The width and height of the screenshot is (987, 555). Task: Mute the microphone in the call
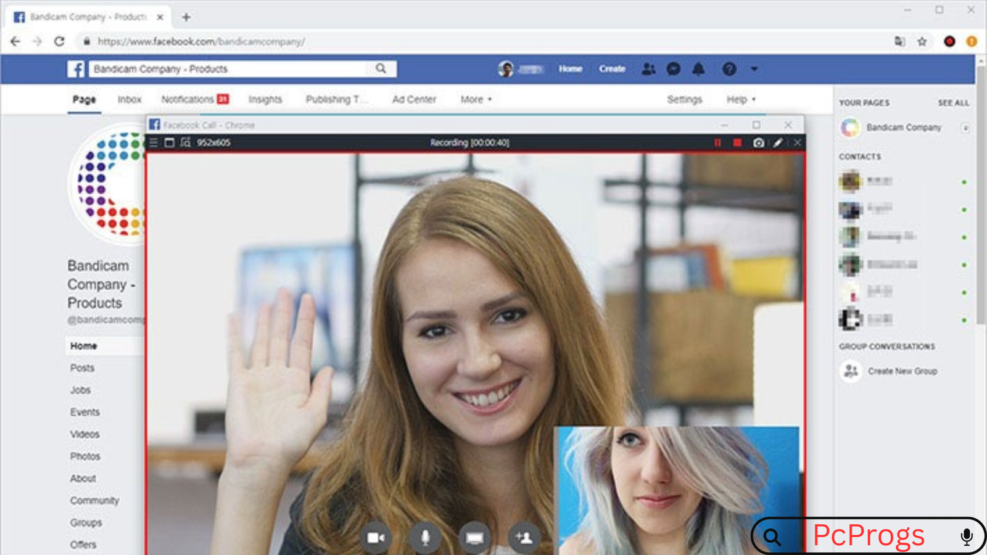(425, 538)
